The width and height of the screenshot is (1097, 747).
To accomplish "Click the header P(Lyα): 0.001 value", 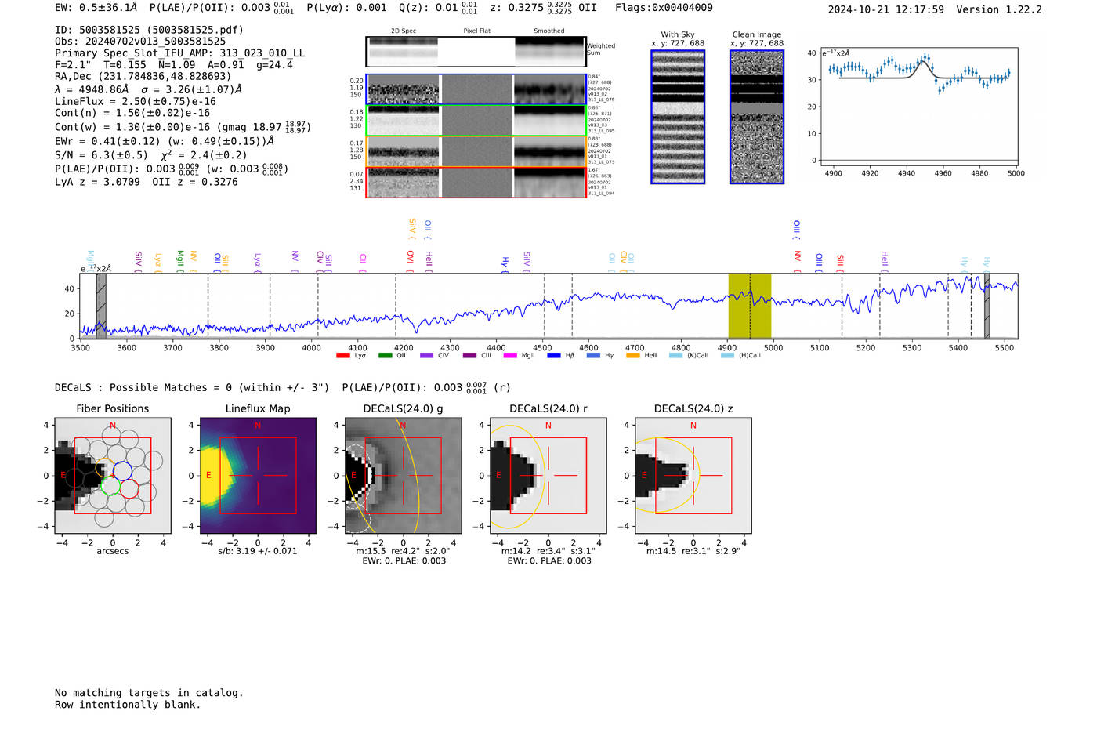I will click(x=346, y=8).
